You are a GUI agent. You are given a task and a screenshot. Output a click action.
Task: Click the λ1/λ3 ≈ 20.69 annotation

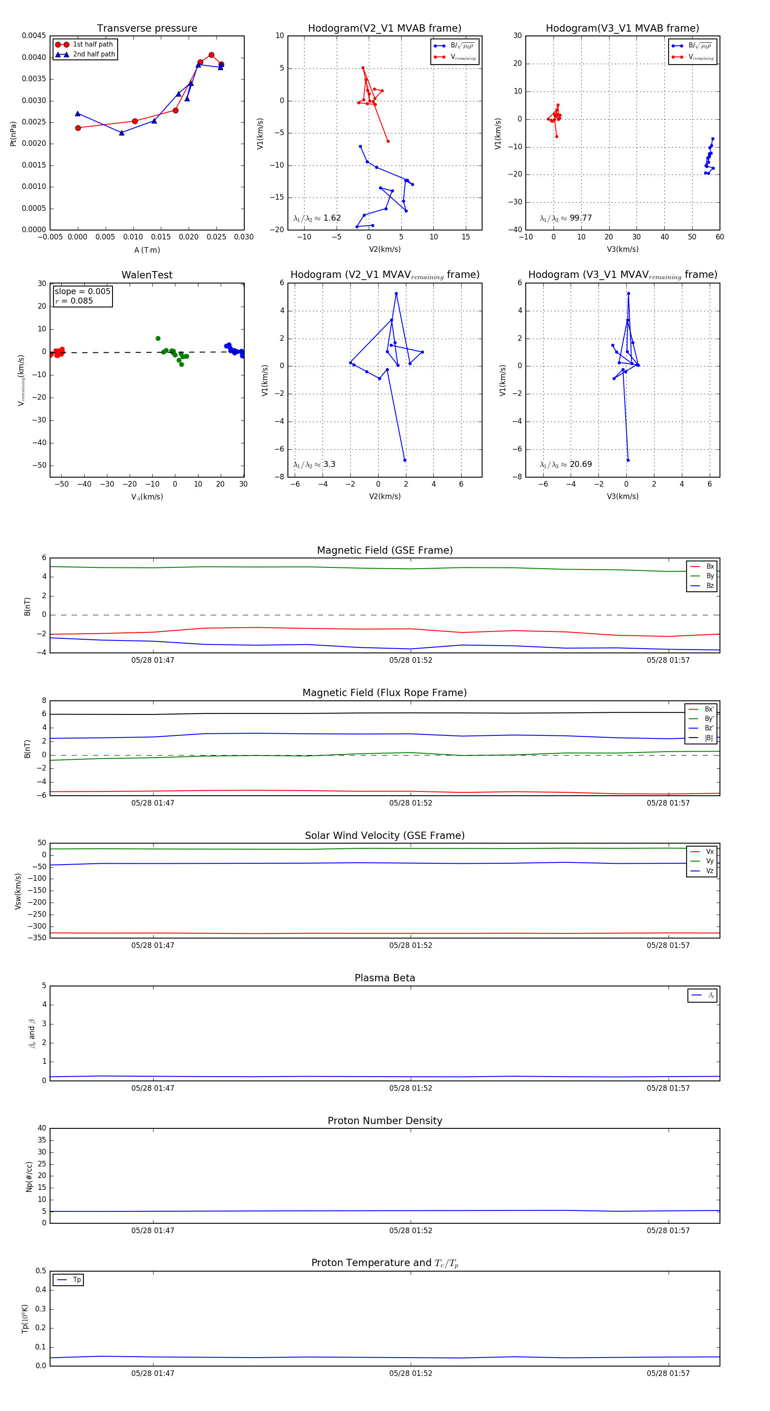(566, 464)
